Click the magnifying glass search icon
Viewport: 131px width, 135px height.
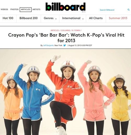coord(128,10)
